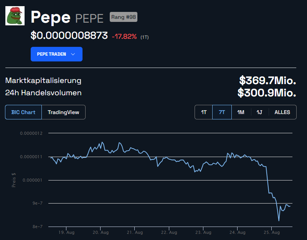Click the Marktkapitalisierung label
The image size is (307, 240).
43,81
